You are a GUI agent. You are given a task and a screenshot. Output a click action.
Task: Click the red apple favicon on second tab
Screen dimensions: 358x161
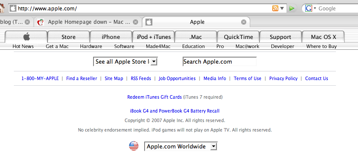(40, 22)
